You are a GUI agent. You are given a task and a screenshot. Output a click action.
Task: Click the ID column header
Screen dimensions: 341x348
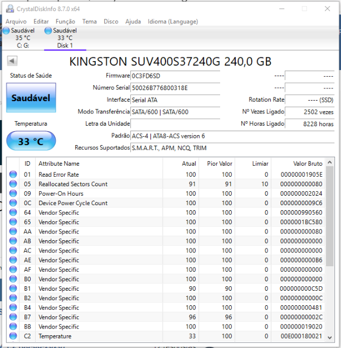[x=27, y=163]
